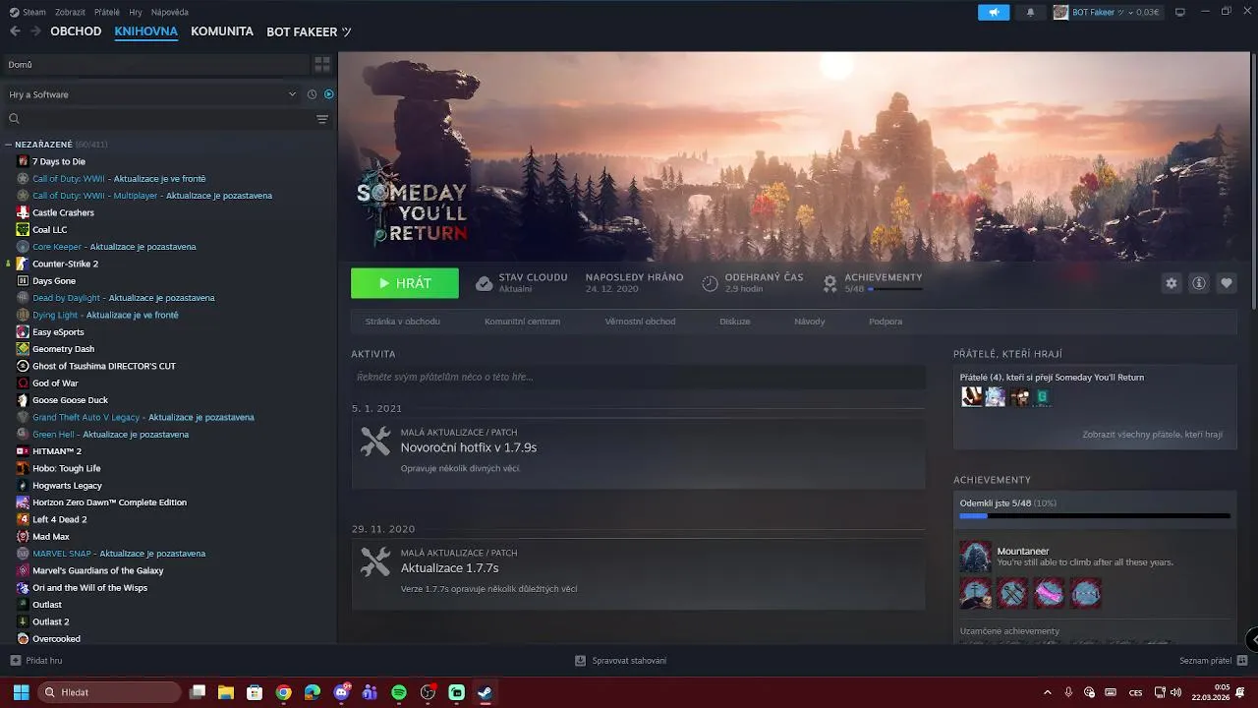The height and width of the screenshot is (708, 1258).
Task: Open the OBCHOD store tab
Action: point(76,31)
